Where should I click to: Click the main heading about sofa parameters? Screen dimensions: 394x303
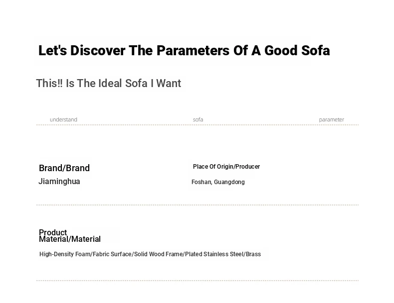(184, 50)
